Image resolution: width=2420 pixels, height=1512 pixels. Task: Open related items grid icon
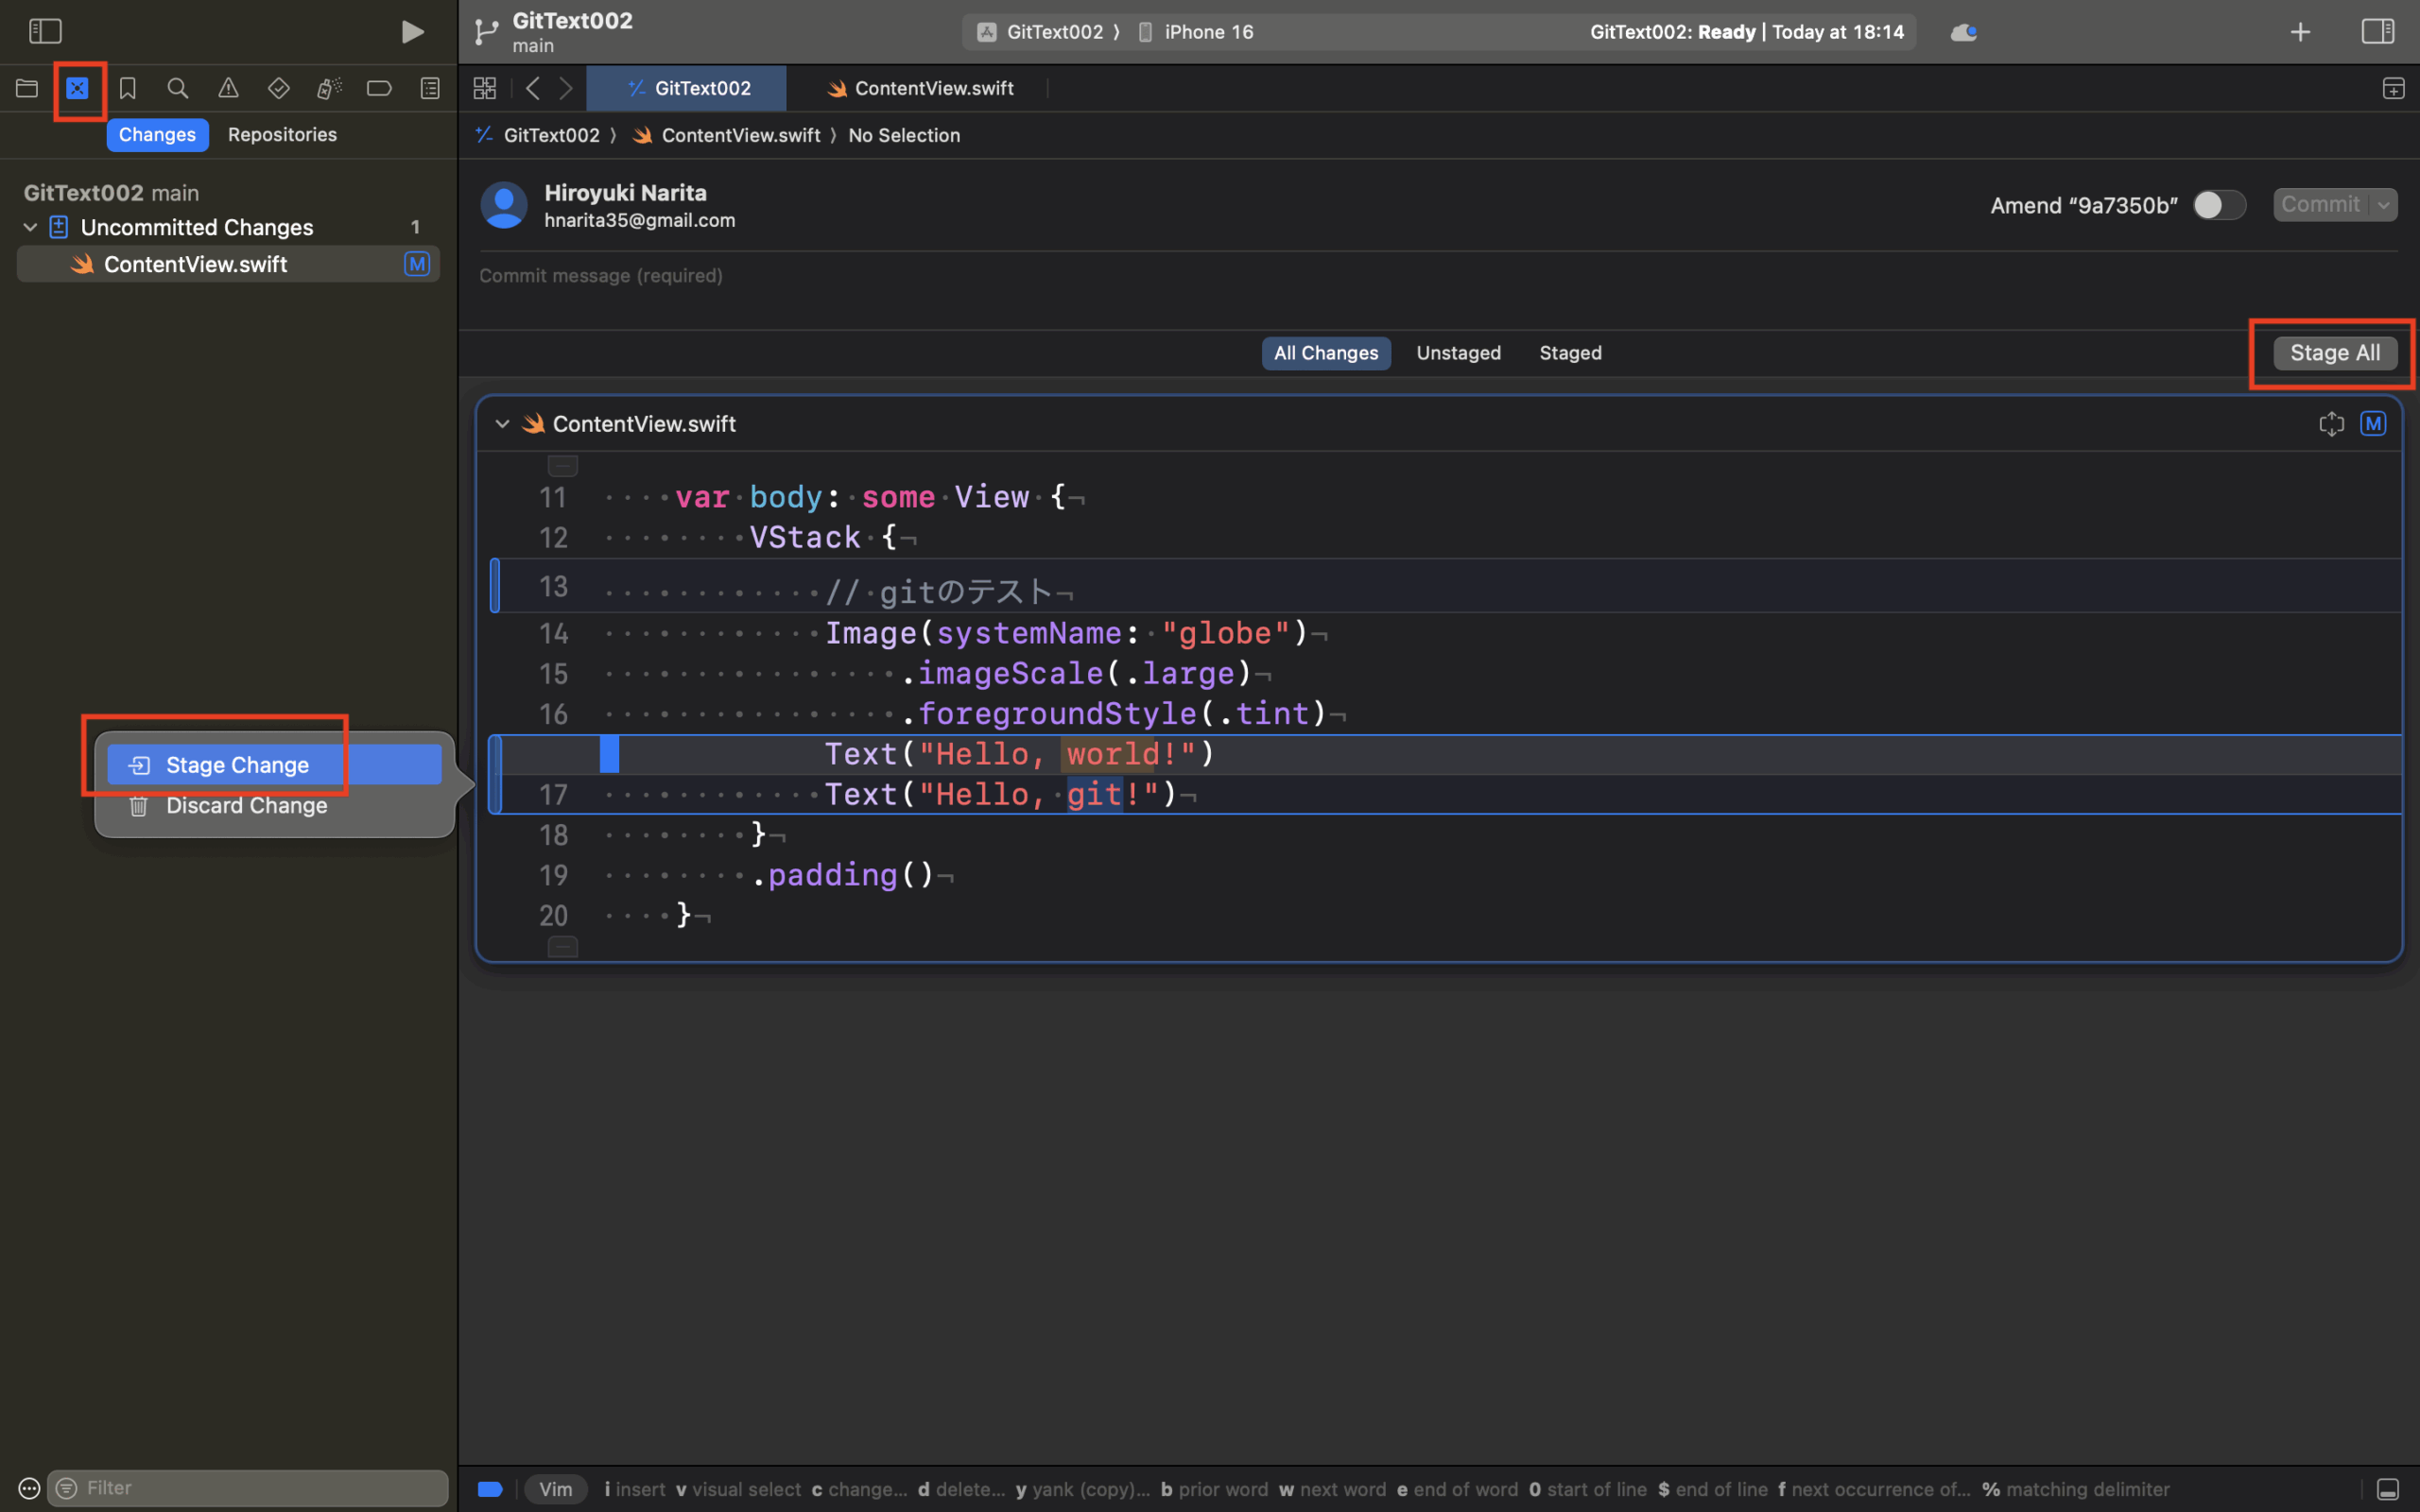click(x=485, y=88)
